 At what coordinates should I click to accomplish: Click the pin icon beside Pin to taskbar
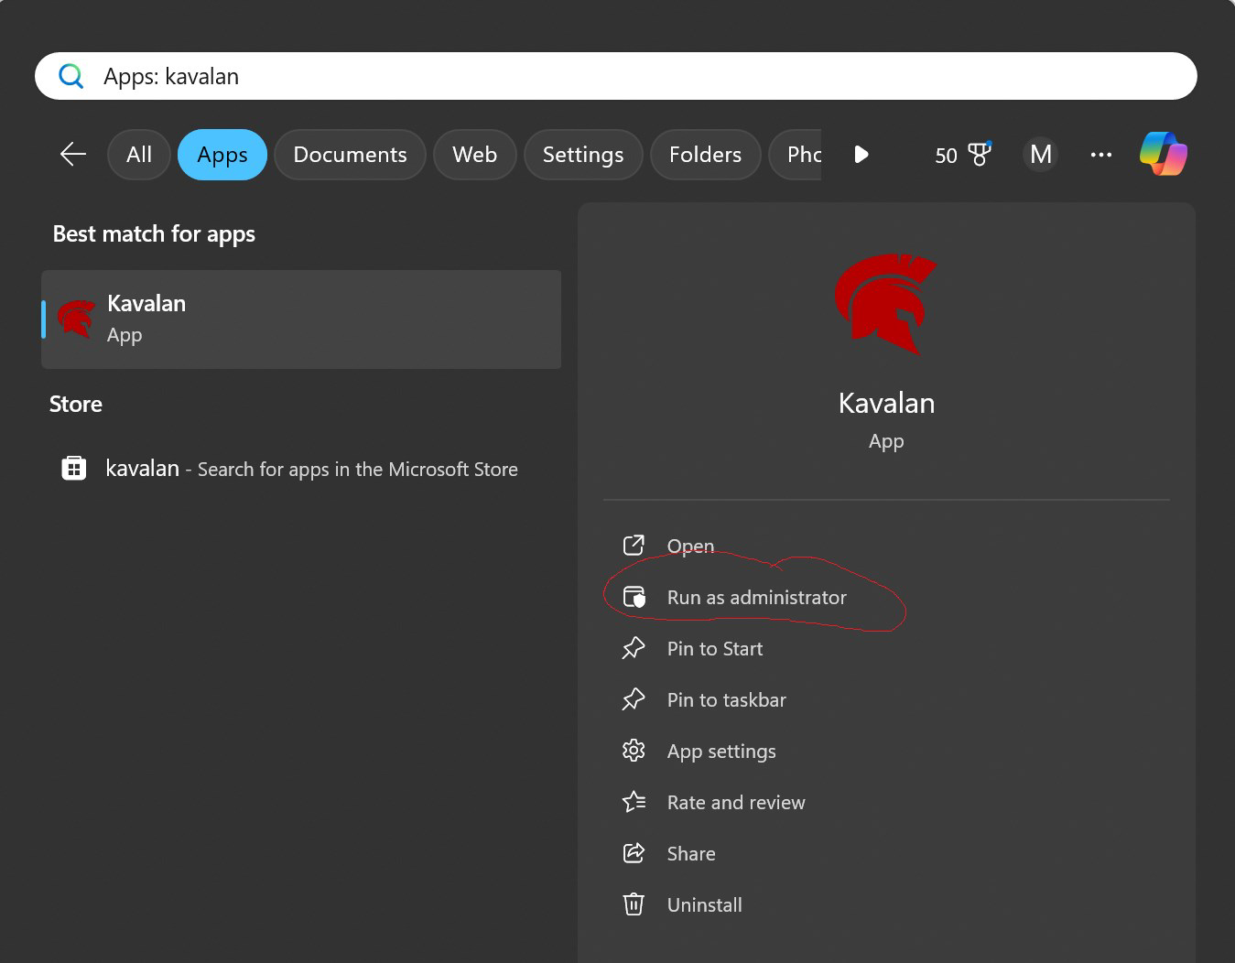pyautogui.click(x=634, y=699)
